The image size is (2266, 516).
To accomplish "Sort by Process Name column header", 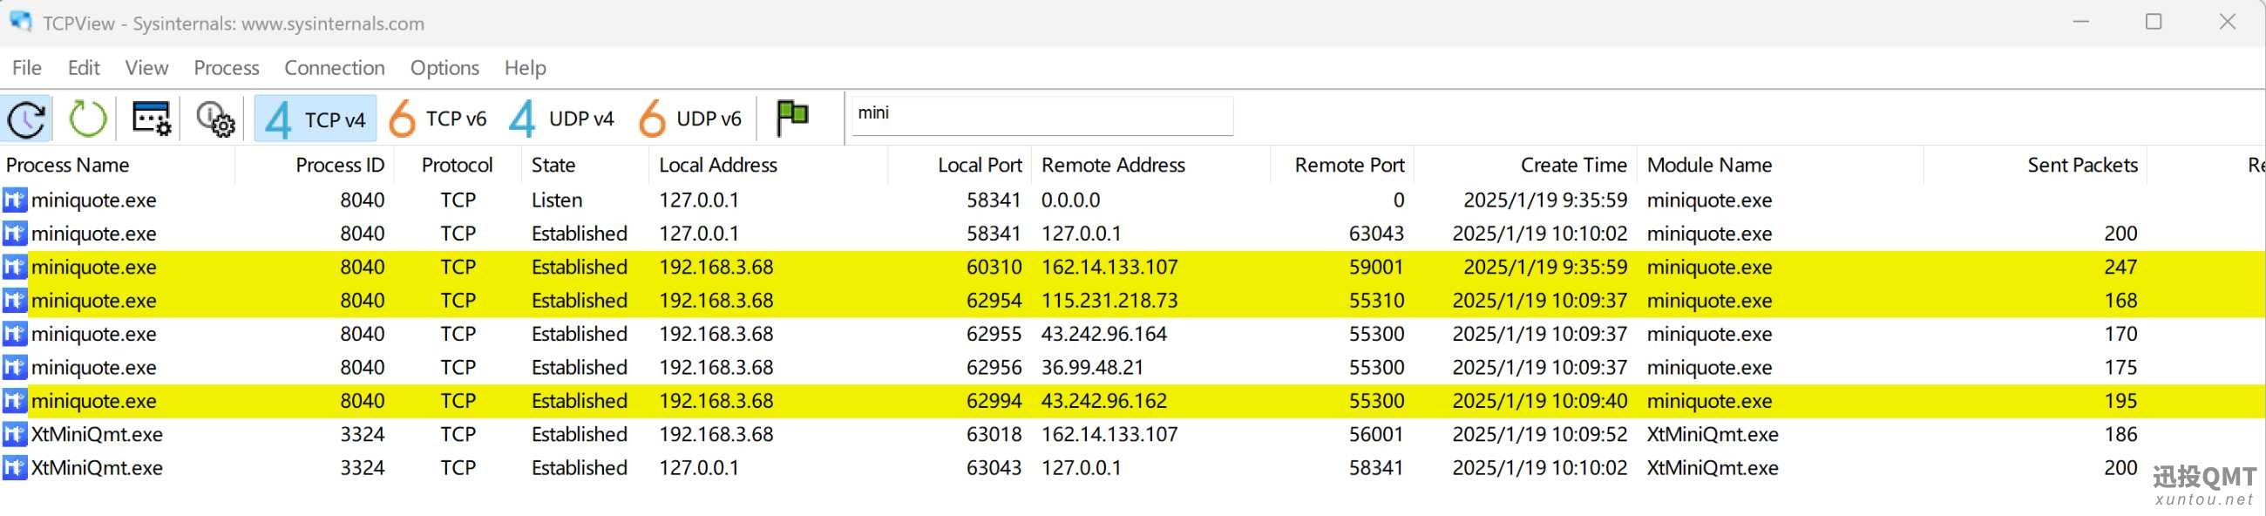I will click(68, 166).
